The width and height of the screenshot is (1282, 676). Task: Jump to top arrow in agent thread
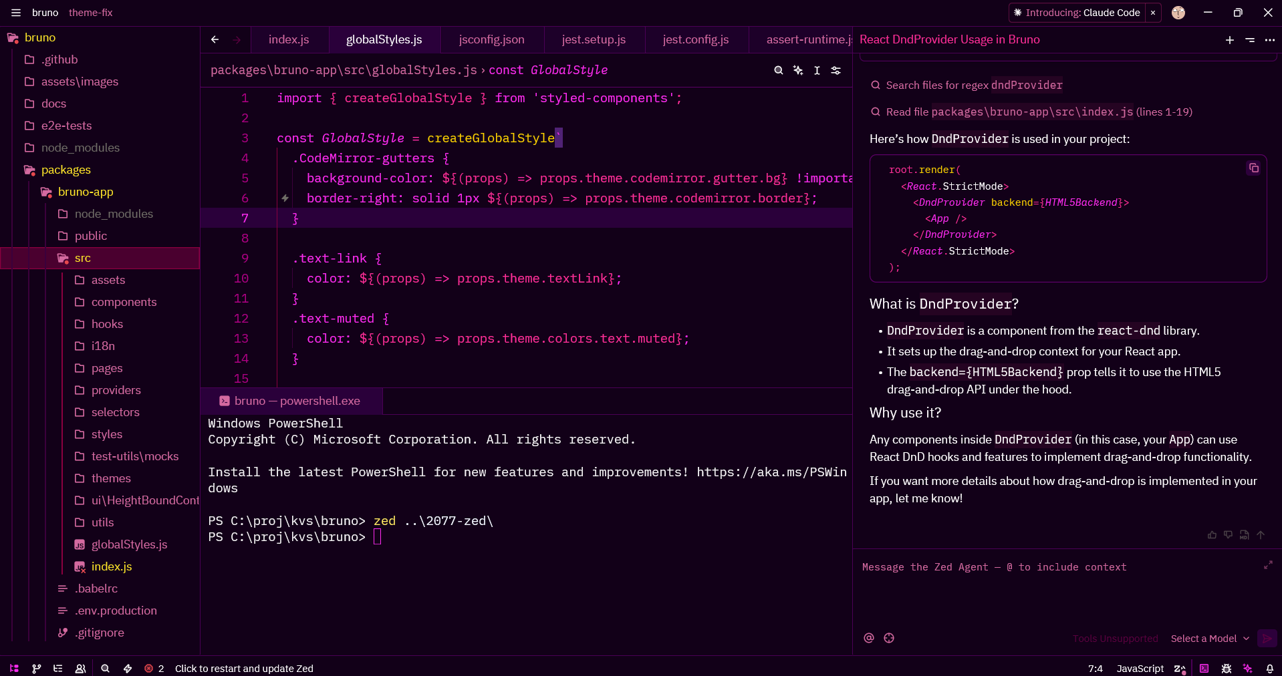1261,535
